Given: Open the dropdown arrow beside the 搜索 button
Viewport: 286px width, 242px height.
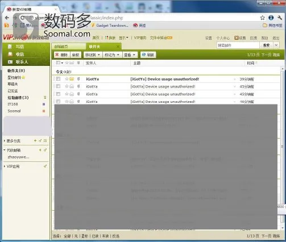Looking at the screenshot, I should point(276,45).
